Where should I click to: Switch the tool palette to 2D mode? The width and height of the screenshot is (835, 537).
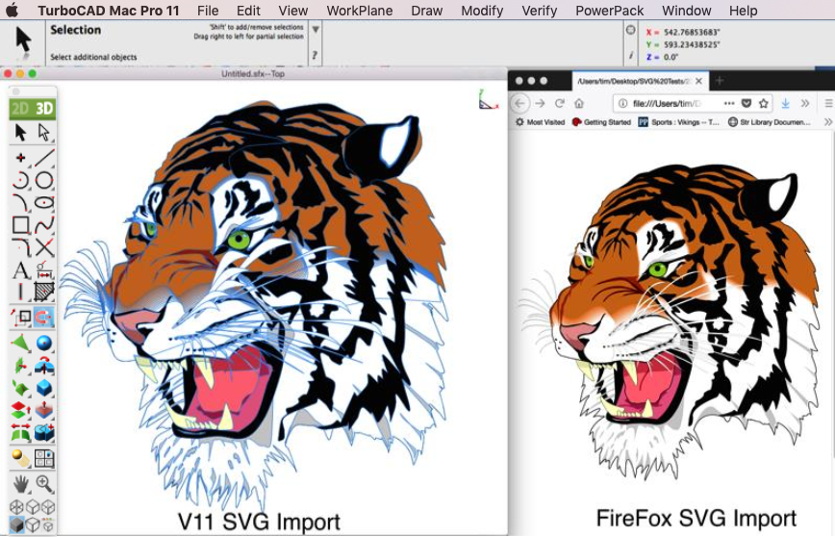pos(20,109)
